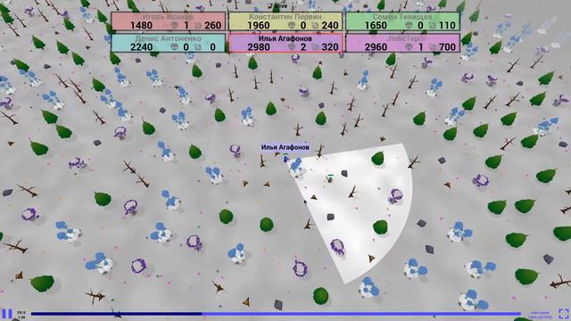The height and width of the screenshot is (321, 571).
Task: Click score value 2960
Action: point(376,47)
